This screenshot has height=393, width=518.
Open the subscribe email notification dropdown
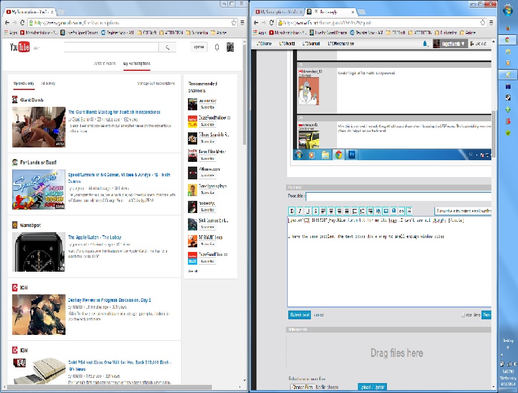[463, 211]
